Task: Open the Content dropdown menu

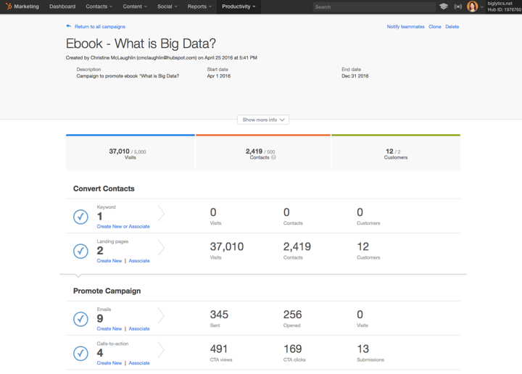Action: (135, 7)
